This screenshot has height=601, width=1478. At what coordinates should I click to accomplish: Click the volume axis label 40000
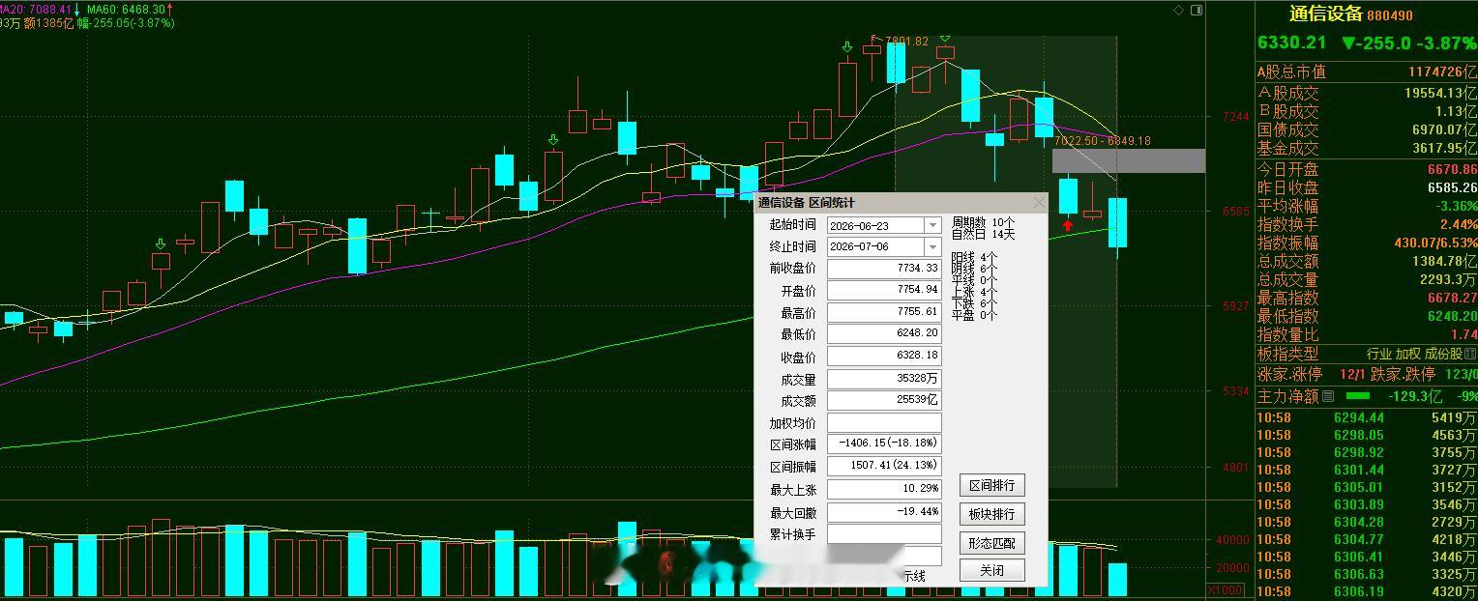pos(1233,540)
